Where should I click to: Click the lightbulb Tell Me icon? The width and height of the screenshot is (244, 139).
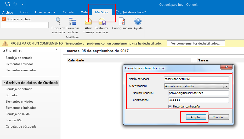[117, 12]
